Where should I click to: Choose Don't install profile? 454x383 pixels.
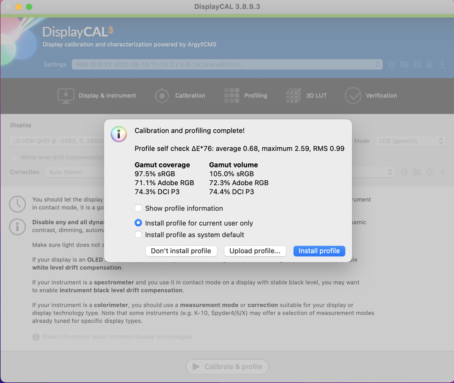pyautogui.click(x=181, y=251)
